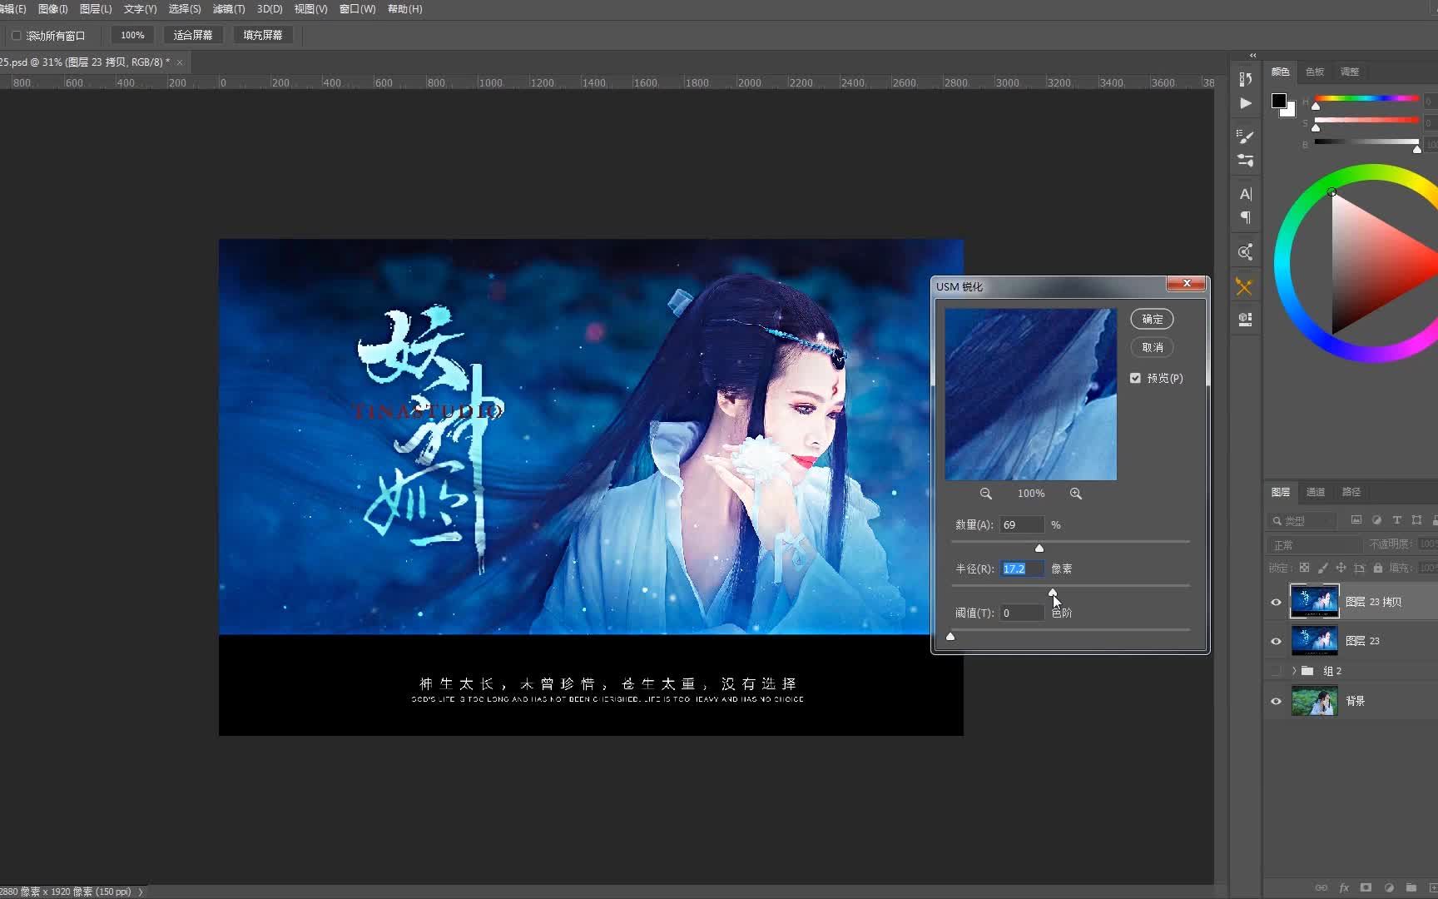The width and height of the screenshot is (1438, 899).
Task: Hide layer 图层 23 拷贝
Action: pos(1276,602)
